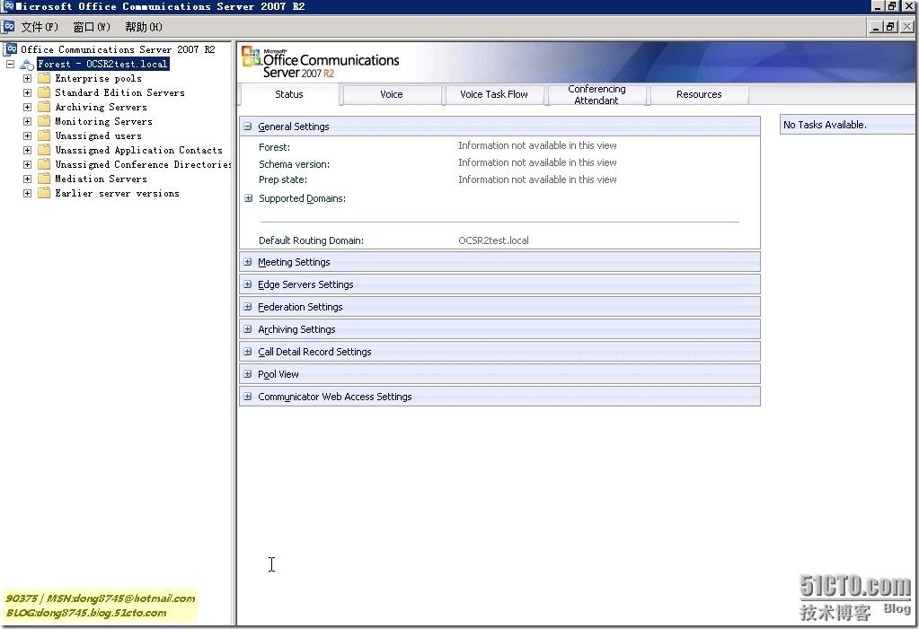Click the Schema version label
Viewport: 919px width, 629px height.
(295, 164)
